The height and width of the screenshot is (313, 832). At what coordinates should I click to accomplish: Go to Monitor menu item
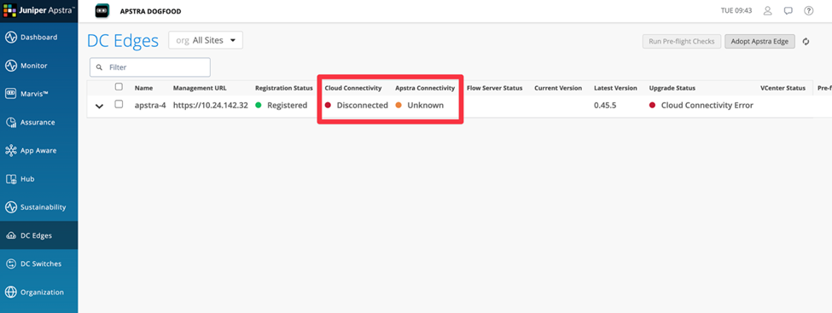[x=38, y=66]
